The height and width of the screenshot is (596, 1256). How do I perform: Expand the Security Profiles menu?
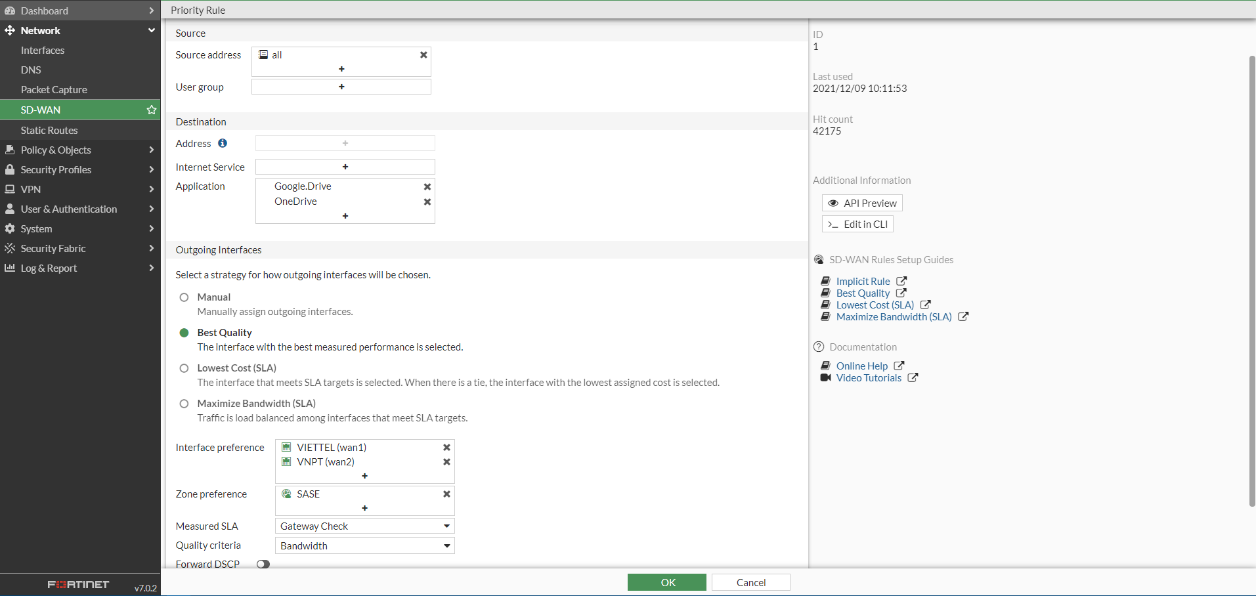coord(80,169)
